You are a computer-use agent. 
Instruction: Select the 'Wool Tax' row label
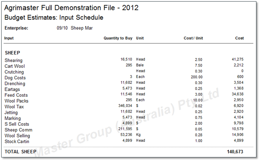click(x=14, y=107)
